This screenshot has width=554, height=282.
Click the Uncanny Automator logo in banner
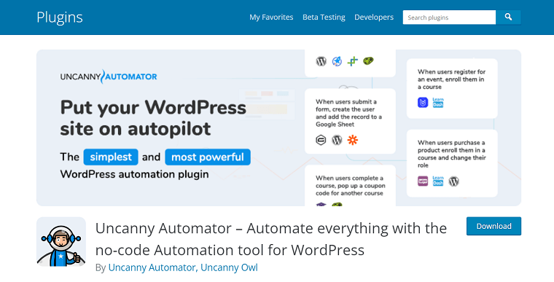[x=109, y=77]
